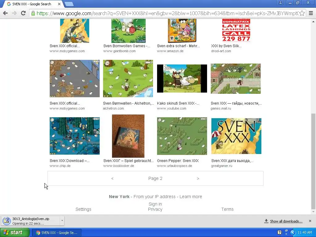This screenshot has width=316, height=237.
Task: Click the vertical scrollbar thumb
Action: (313, 161)
